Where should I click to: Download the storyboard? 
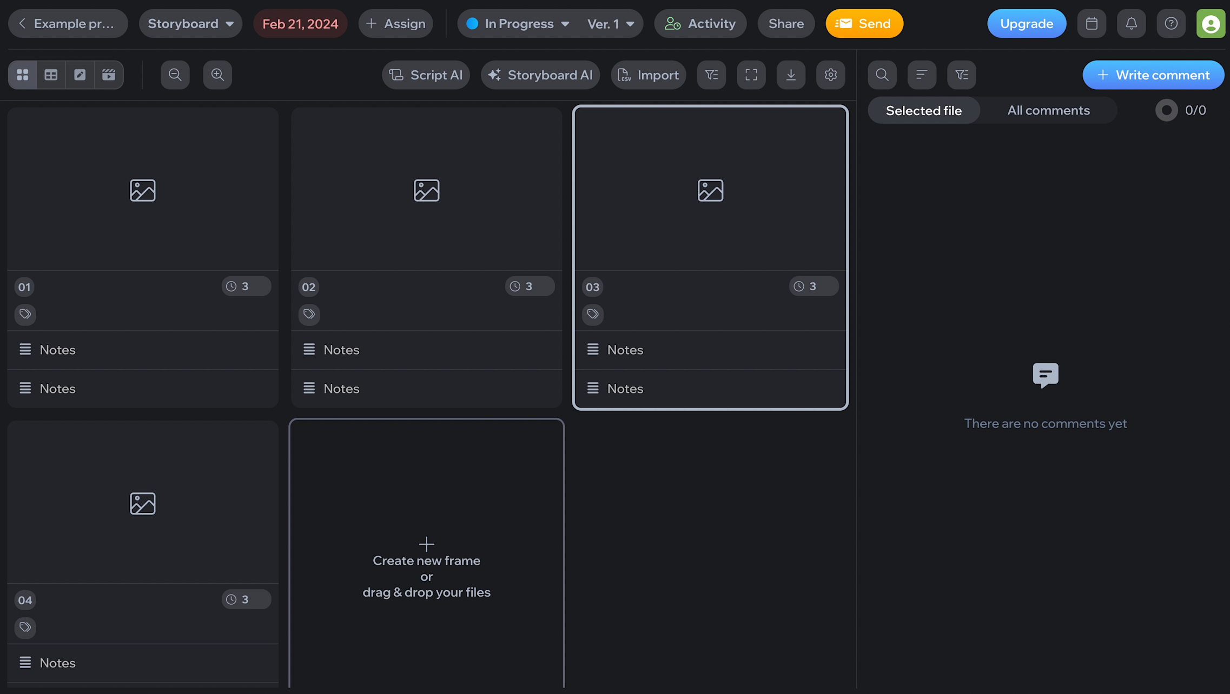(791, 75)
